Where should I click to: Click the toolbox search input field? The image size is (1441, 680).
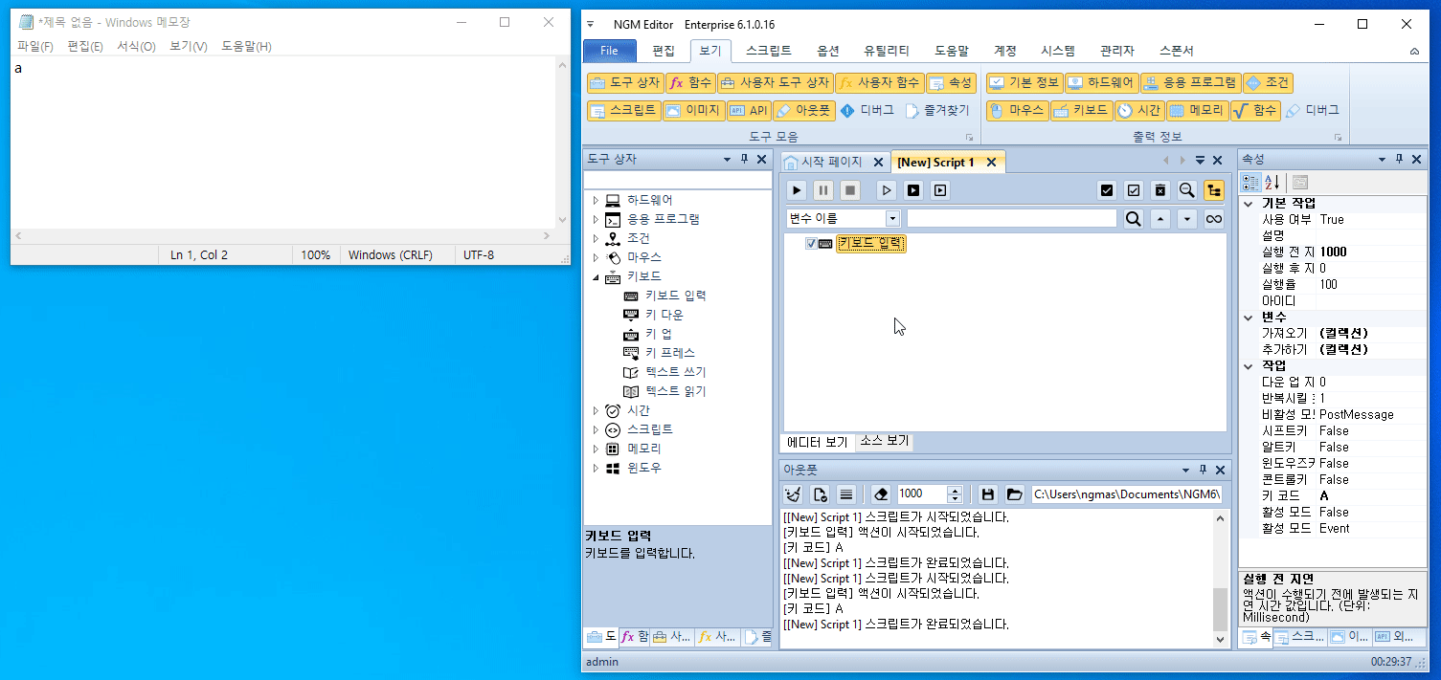(x=677, y=180)
